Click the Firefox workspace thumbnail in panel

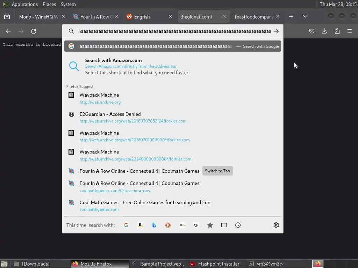coord(317,264)
